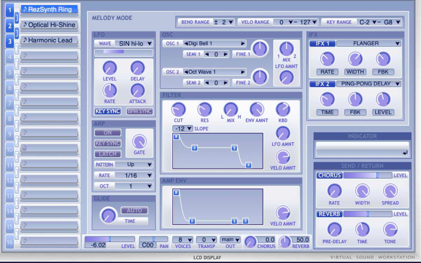The image size is (421, 263).
Task: Click the OSC MIX knob
Action: point(287,49)
